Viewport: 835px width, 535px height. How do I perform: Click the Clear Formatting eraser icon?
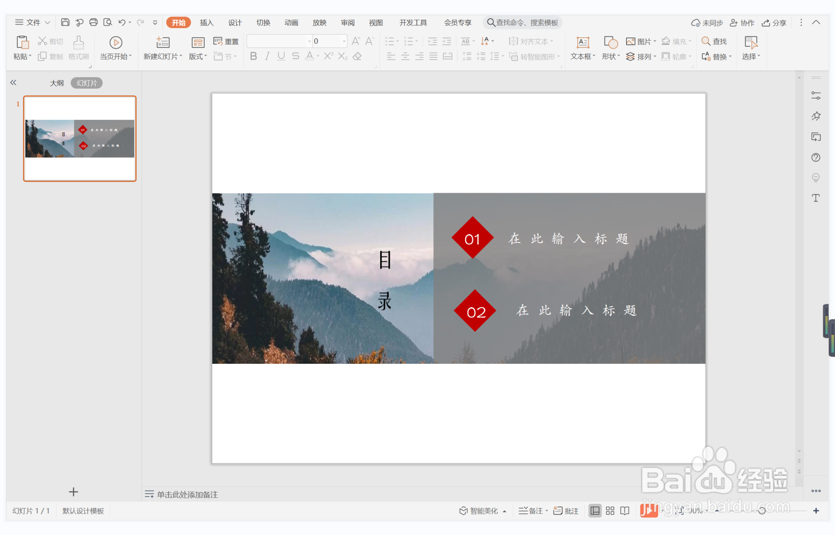(357, 56)
